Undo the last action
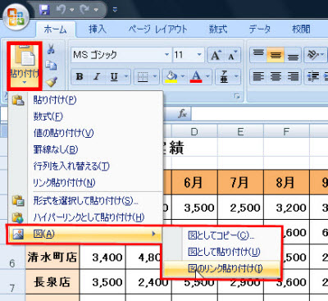This screenshot has height=301, width=328. click(x=61, y=10)
